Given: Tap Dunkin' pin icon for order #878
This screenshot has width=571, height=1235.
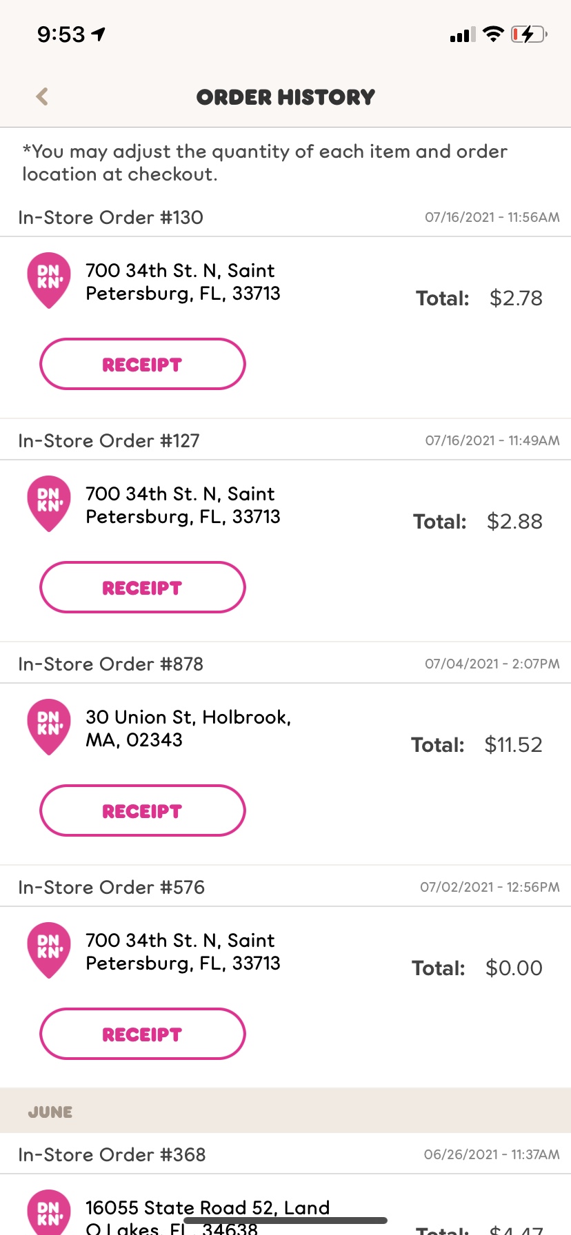Looking at the screenshot, I should pos(49,726).
